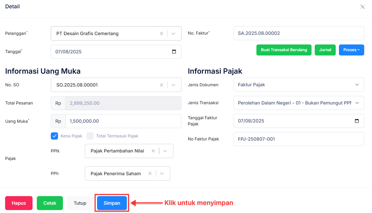Open the calendar icon in the Tanggal field

tap(174, 51)
